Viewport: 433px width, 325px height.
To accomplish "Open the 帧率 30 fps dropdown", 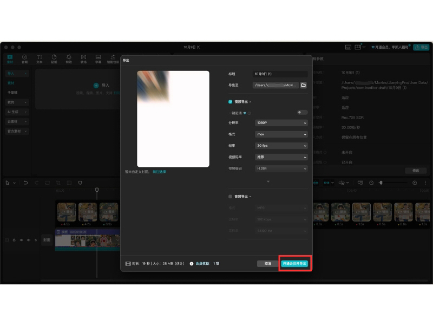I will 281,146.
